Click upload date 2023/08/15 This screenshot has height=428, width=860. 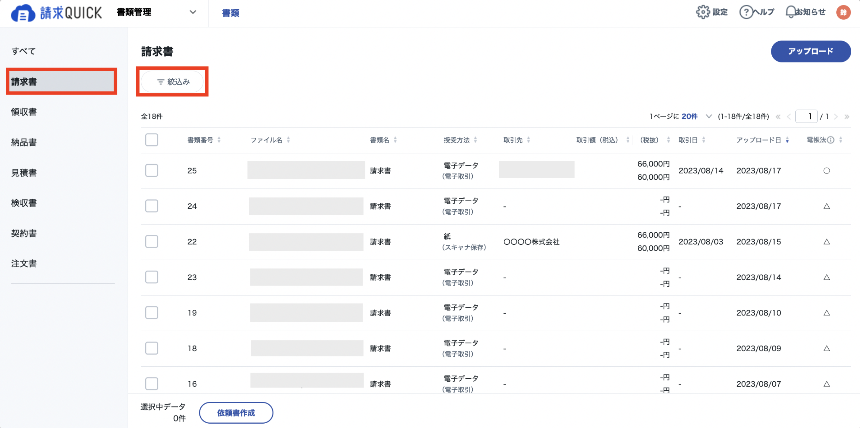click(x=759, y=242)
